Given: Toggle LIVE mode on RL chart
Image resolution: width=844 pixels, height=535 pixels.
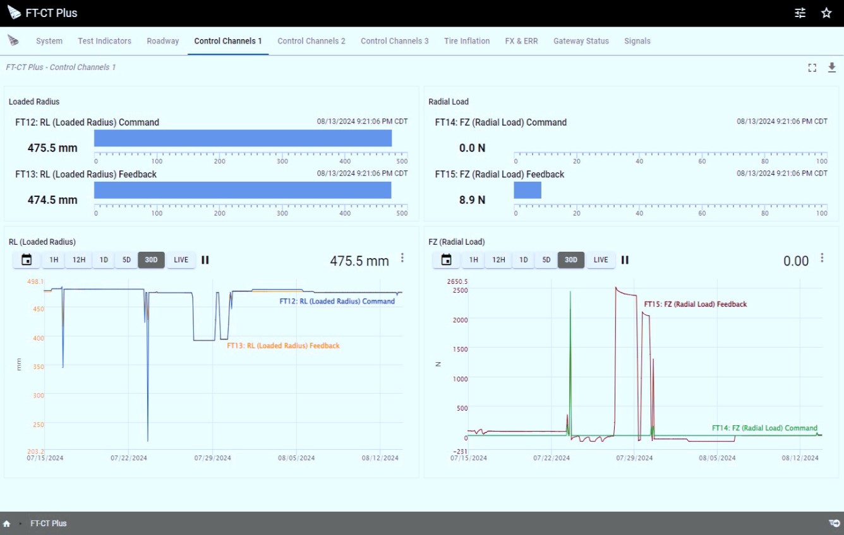Looking at the screenshot, I should tap(181, 260).
